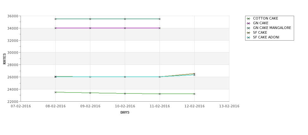Click SF CAKE ADONI point on 10-02-2016
308x135 pixels.
pyautogui.click(x=125, y=77)
